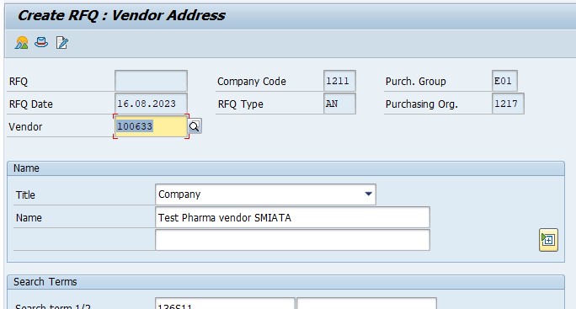Click the expand address fields icon button
The width and height of the screenshot is (576, 309).
(548, 240)
